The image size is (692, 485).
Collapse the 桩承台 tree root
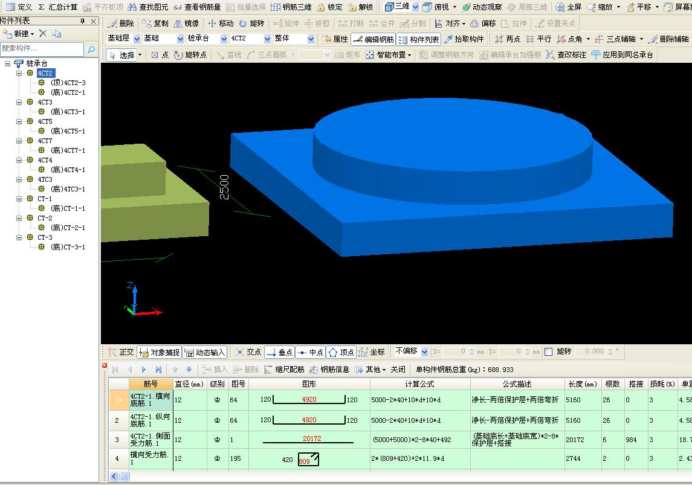click(x=7, y=63)
